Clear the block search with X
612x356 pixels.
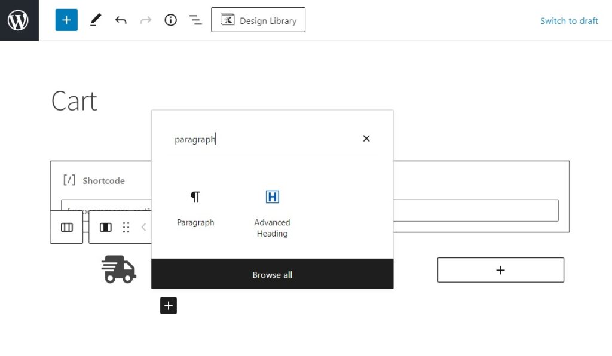[366, 139]
